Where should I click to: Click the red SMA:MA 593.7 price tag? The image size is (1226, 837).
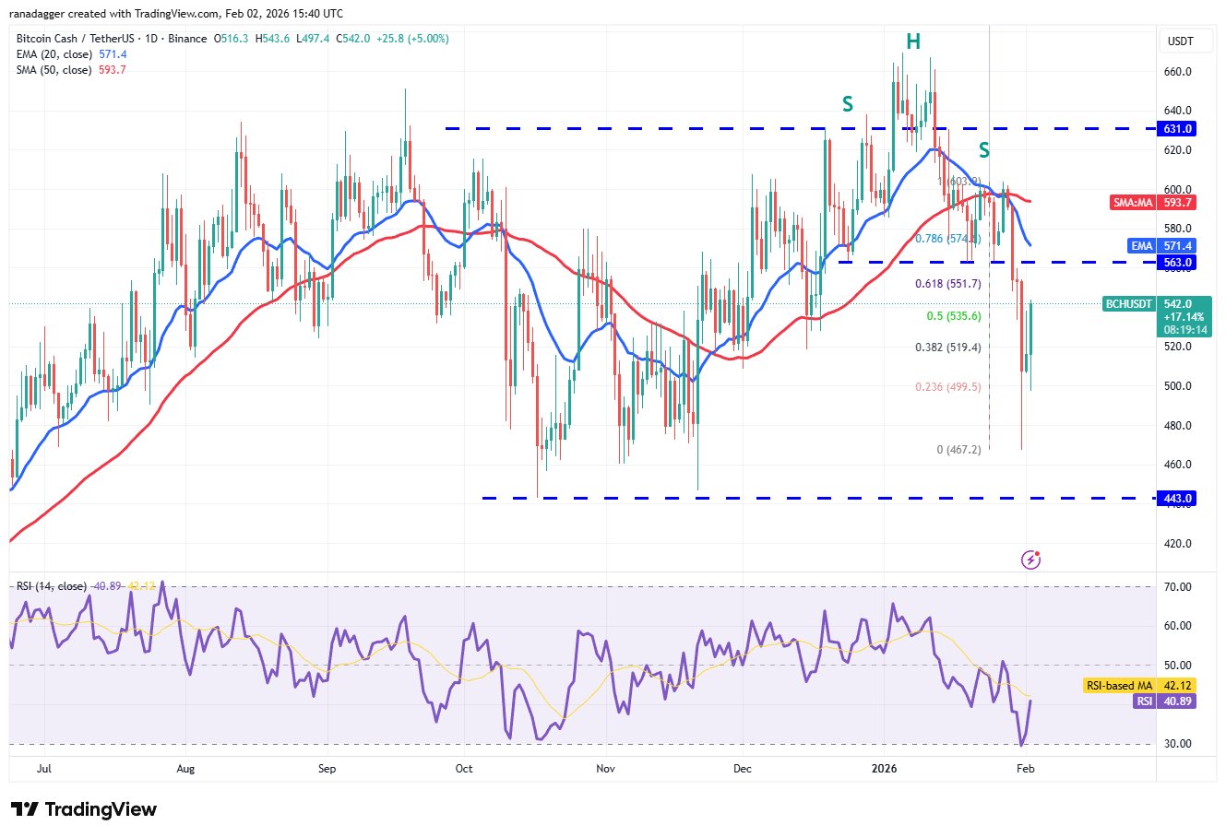(x=1155, y=203)
